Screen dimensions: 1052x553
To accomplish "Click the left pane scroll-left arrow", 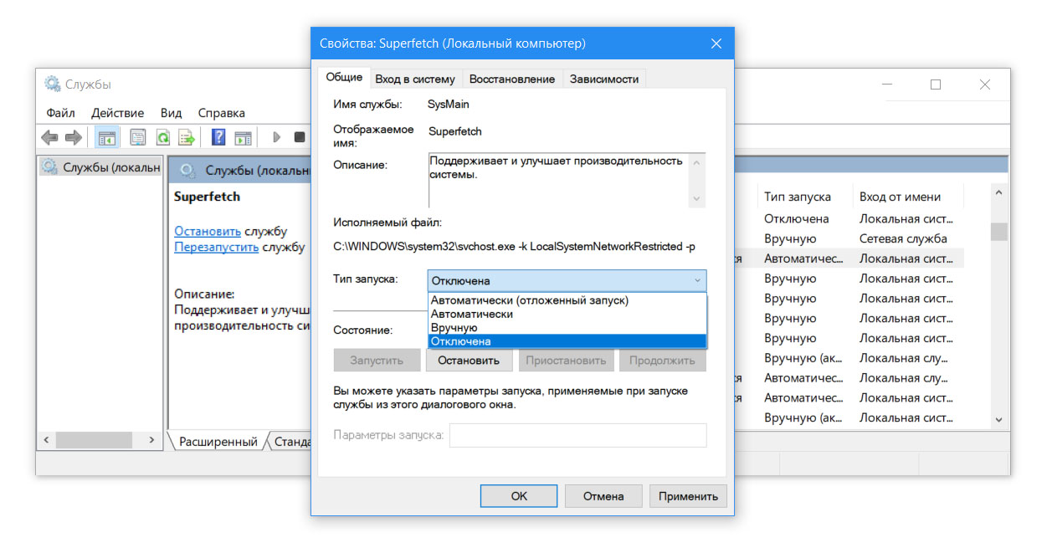I will (x=46, y=440).
